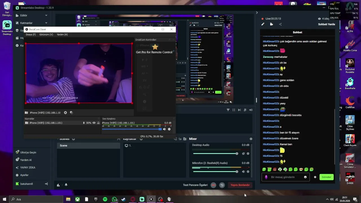Log out via arrow next to batuhannll
361x203 pixels.
click(46, 184)
